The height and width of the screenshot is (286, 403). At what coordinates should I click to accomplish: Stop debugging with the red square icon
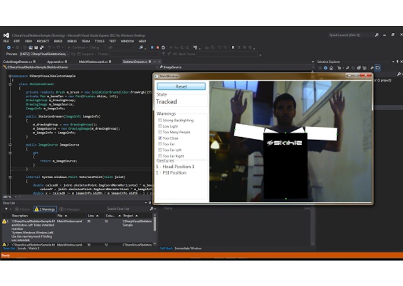(x=158, y=47)
